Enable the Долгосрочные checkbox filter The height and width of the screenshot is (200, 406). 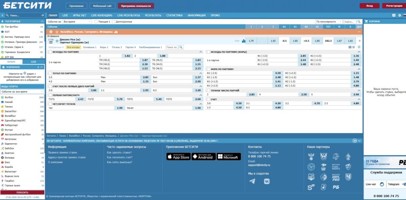coord(113,21)
